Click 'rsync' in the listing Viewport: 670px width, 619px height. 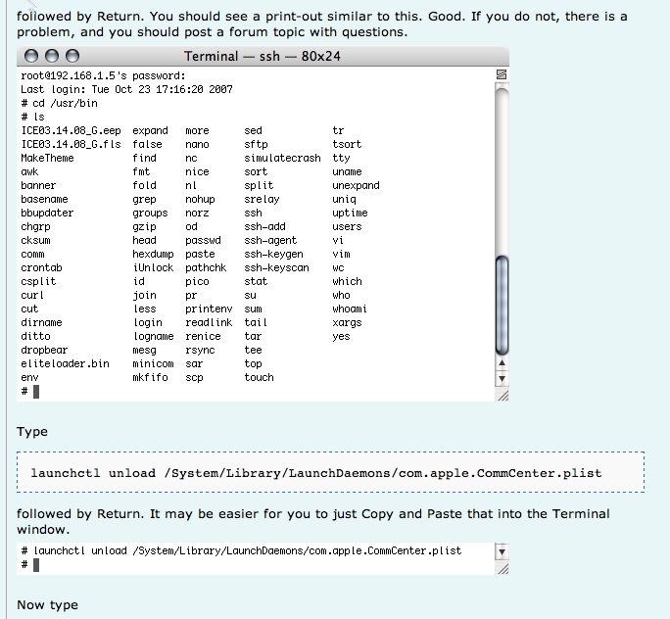coord(200,351)
